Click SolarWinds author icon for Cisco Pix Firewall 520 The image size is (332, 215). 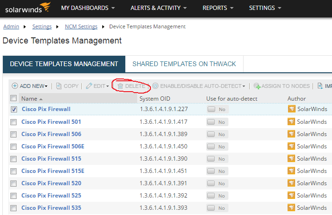291,183
